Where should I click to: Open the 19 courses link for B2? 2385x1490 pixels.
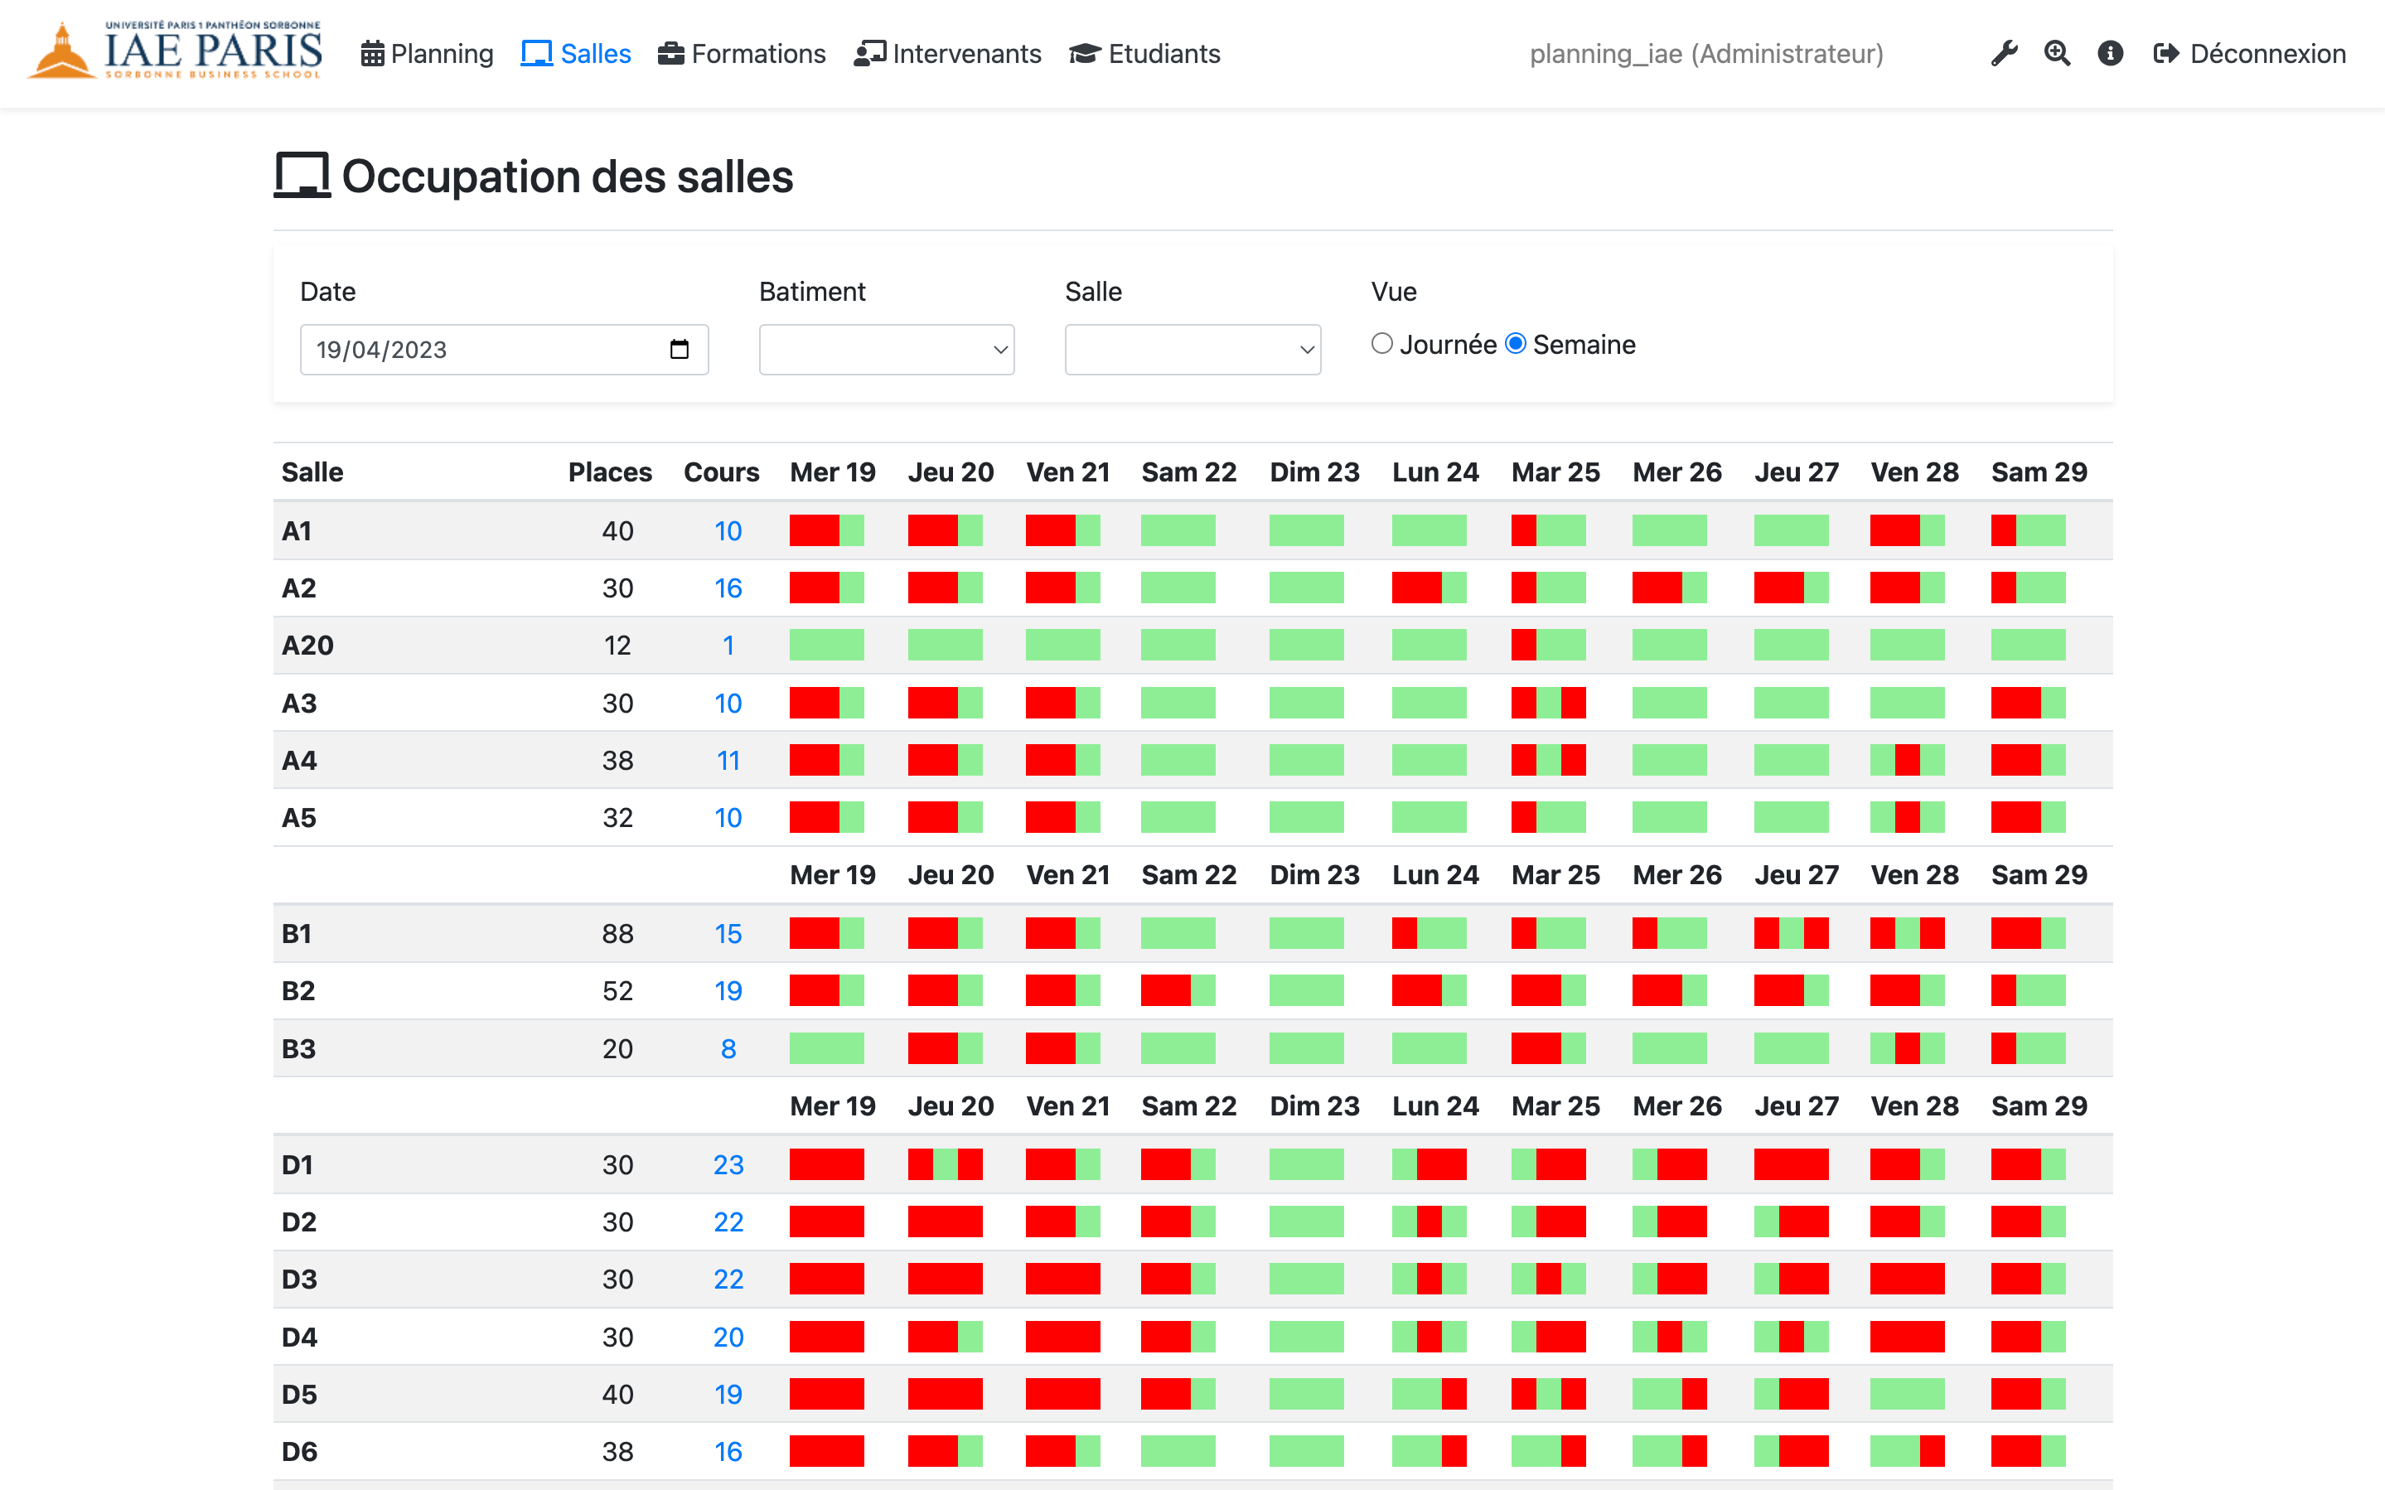[728, 990]
